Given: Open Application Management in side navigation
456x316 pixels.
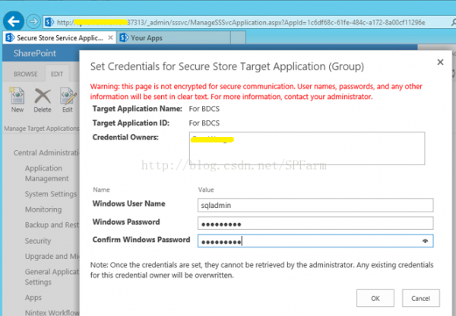Looking at the screenshot, I should (x=47, y=174).
